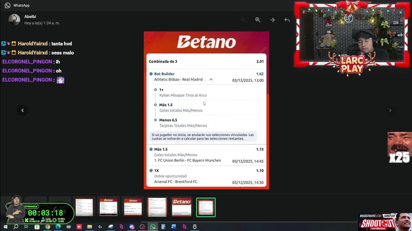Open Microsoft Edge from the taskbar
Image resolution: width=412 pixels, height=231 pixels.
pos(58,227)
